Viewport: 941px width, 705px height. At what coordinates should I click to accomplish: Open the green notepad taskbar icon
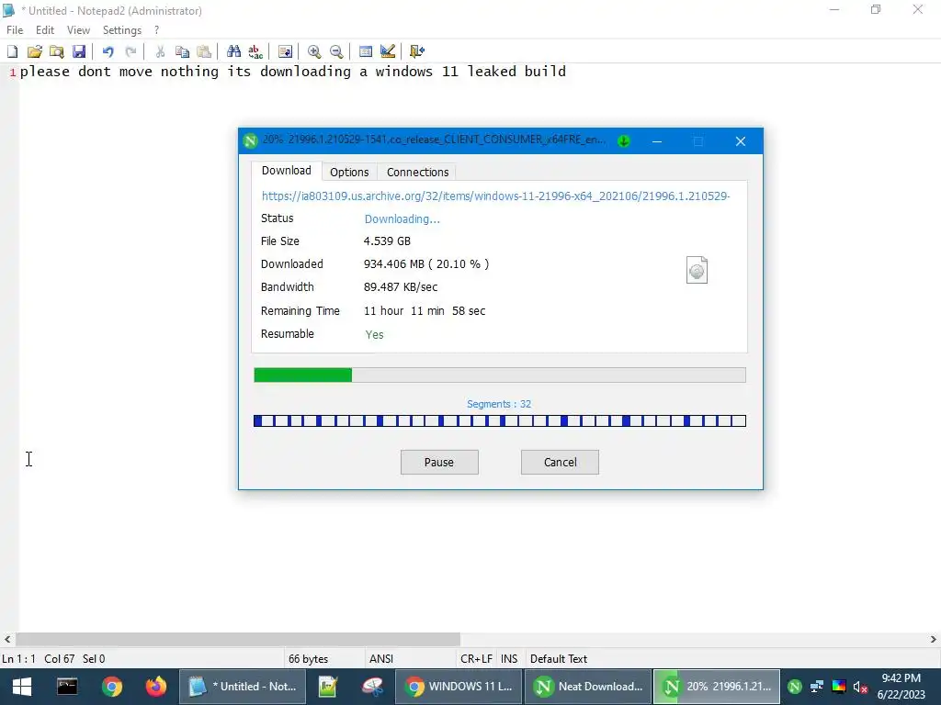coord(328,687)
